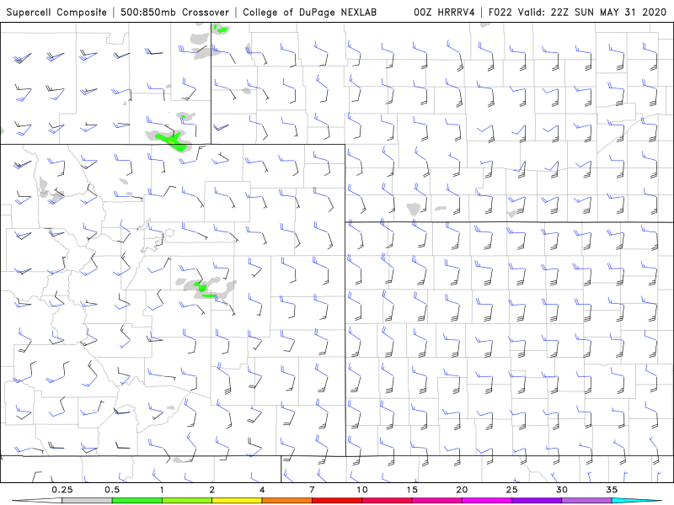Screen dimensions: 674x505
Task: Click the legend value 15
Action: [x=412, y=490]
